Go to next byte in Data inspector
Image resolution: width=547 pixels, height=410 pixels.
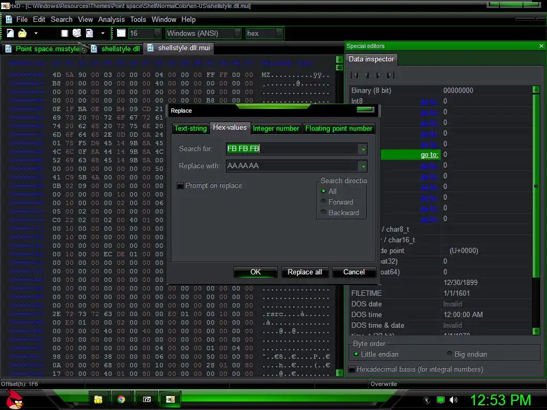pos(379,75)
